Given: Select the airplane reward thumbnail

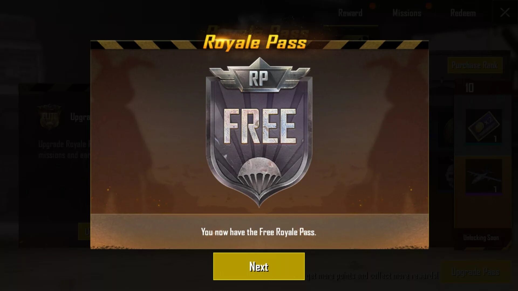Looking at the screenshot, I should [484, 176].
